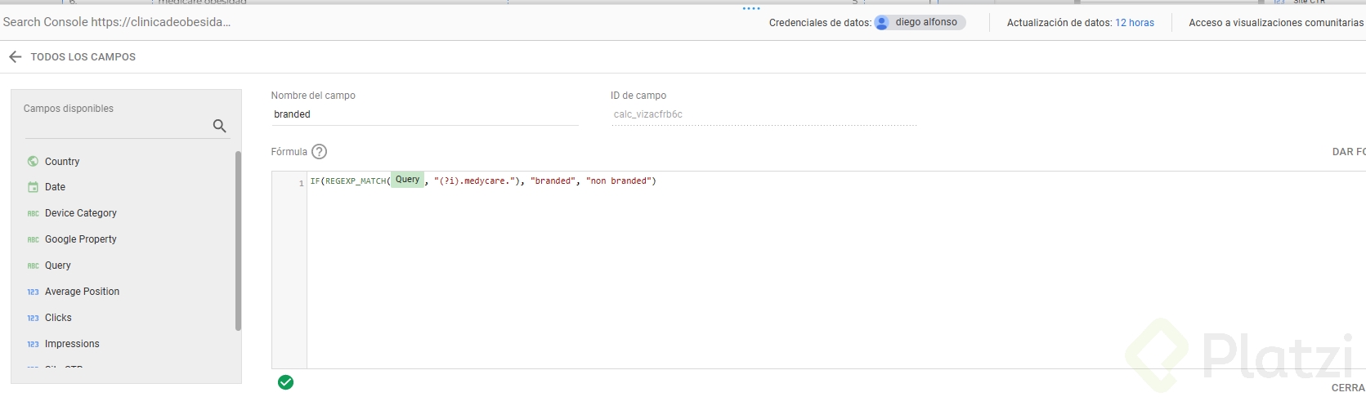The height and width of the screenshot is (397, 1366).
Task: Click the calendar icon beside Date
Action: pyautogui.click(x=33, y=187)
